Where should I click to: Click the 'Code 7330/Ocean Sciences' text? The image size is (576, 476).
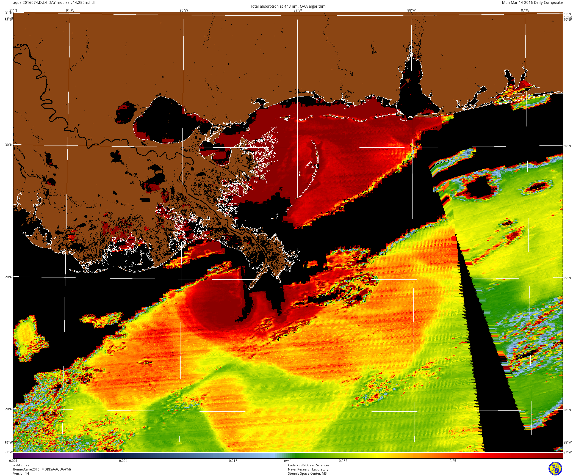(308, 465)
